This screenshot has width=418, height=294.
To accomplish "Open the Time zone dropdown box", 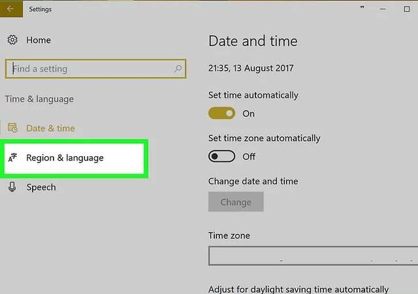I will (x=313, y=255).
